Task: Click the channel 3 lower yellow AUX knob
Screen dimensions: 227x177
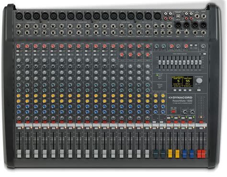Action: click(x=36, y=101)
